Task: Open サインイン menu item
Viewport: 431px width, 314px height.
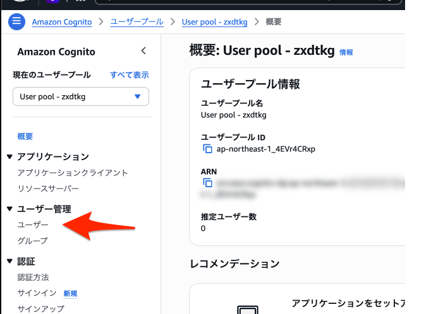Action: click(37, 293)
